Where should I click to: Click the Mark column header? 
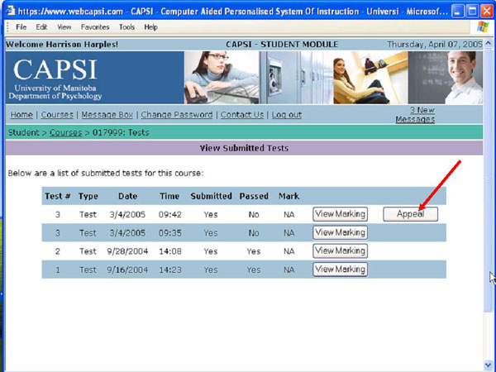[x=289, y=196]
